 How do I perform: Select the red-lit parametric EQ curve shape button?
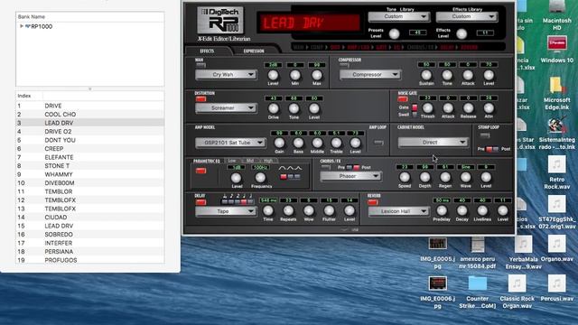[283, 177]
